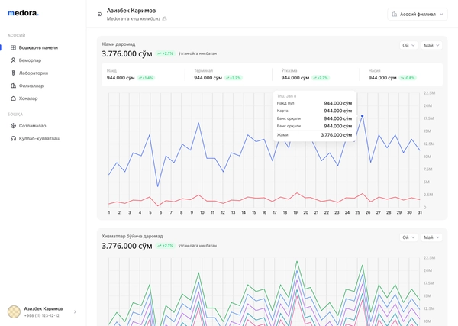Click the +2.7% badge for Ўтказма
Image resolution: width=458 pixels, height=326 pixels.
point(321,78)
